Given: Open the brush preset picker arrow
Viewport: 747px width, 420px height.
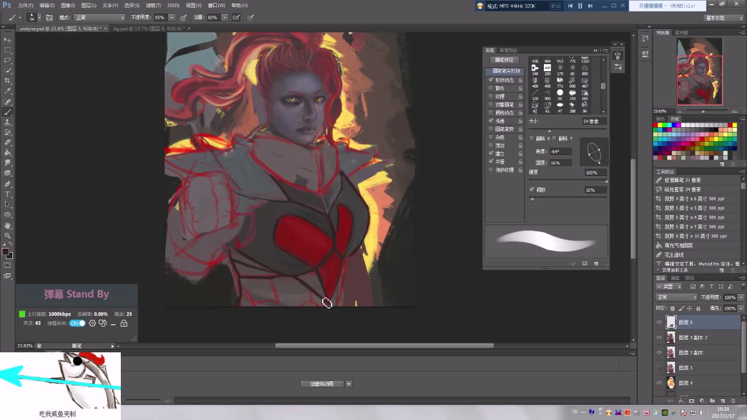Looking at the screenshot, I should [39, 17].
